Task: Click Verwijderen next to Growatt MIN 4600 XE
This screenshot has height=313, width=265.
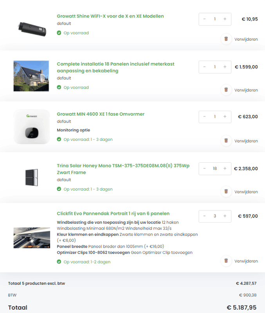Action: tap(246, 141)
